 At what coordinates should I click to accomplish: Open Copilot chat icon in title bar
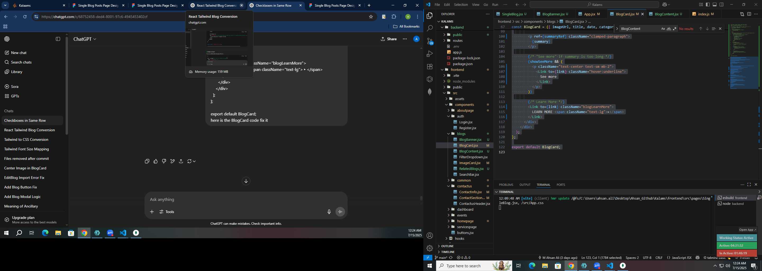[665, 5]
